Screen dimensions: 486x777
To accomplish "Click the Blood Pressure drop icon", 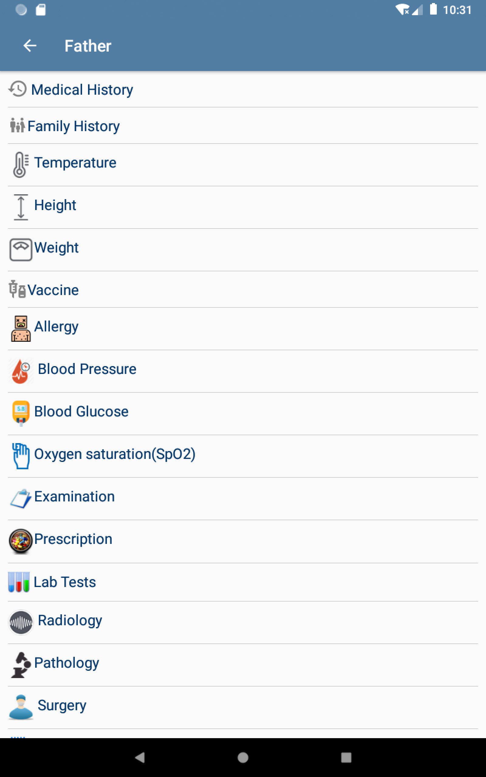I will (21, 371).
